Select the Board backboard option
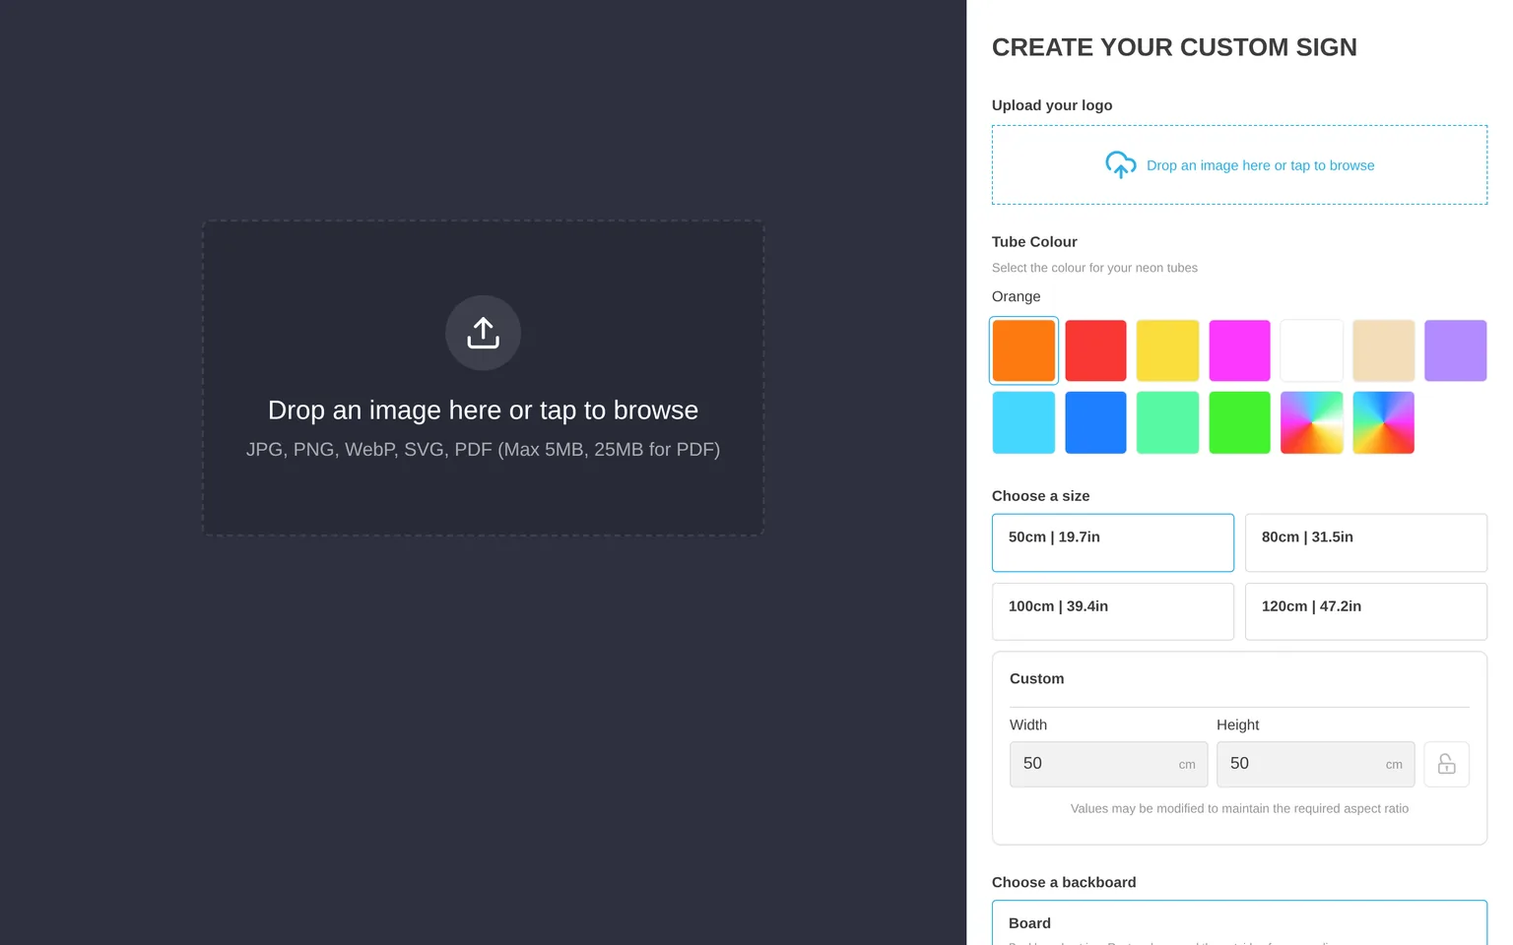The image size is (1513, 945). click(x=1239, y=923)
